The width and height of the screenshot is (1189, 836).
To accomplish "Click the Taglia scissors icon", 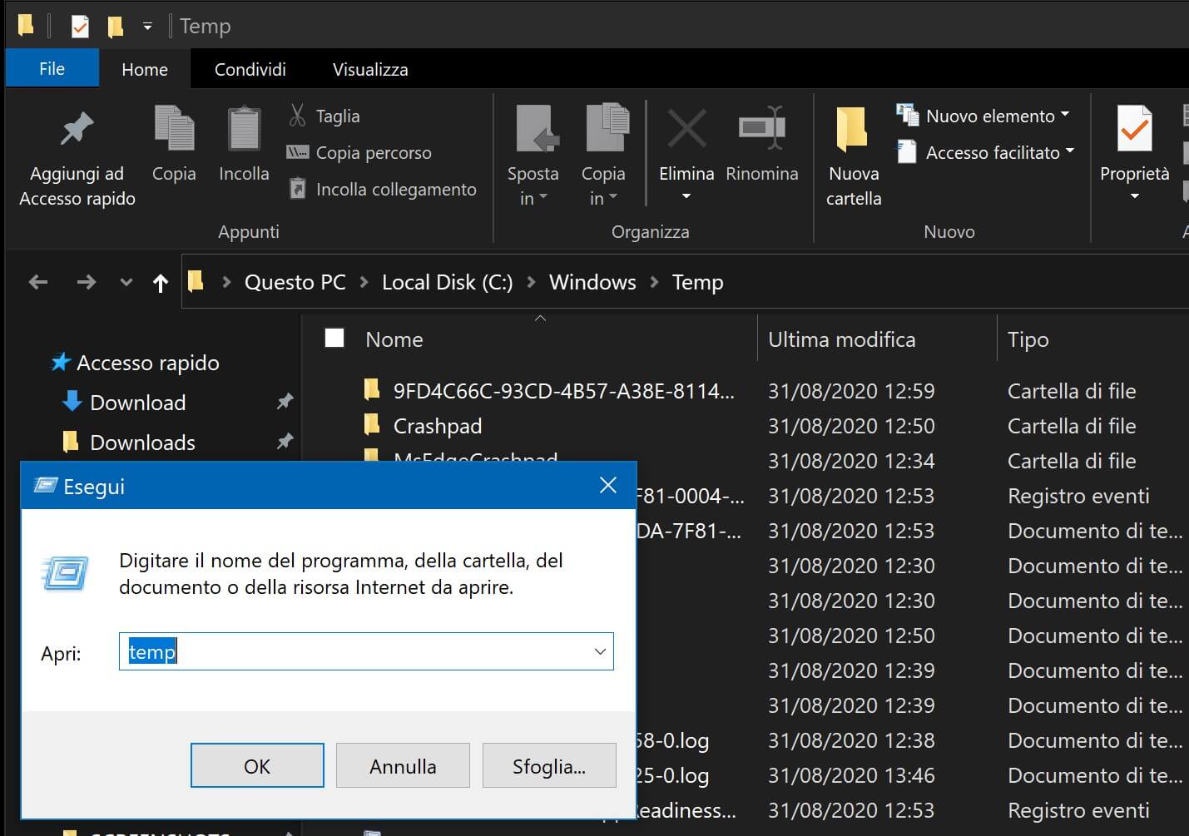I will point(297,116).
